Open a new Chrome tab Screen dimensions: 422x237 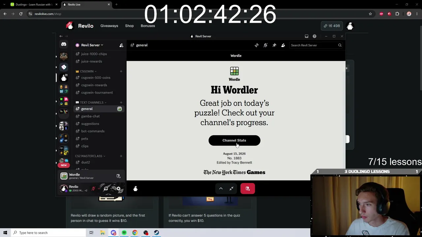pos(116,5)
